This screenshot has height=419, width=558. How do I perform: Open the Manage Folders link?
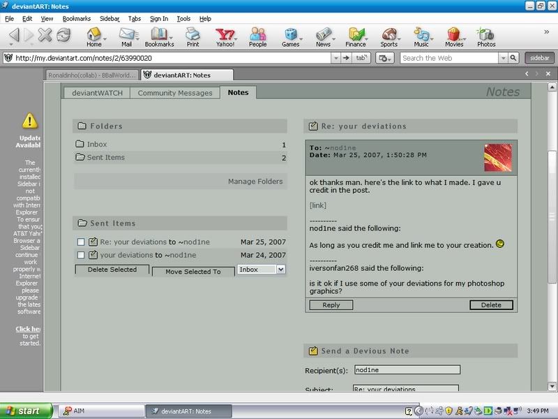(x=255, y=182)
